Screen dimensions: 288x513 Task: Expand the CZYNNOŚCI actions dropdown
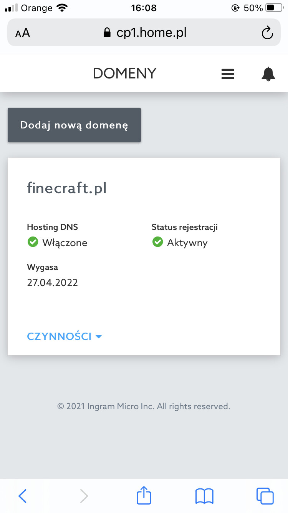[64, 336]
